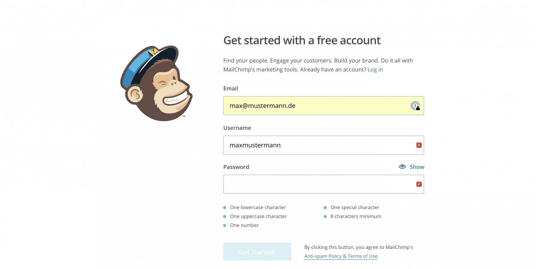
Task: Click the red extension icon in Password field
Action: (x=419, y=184)
